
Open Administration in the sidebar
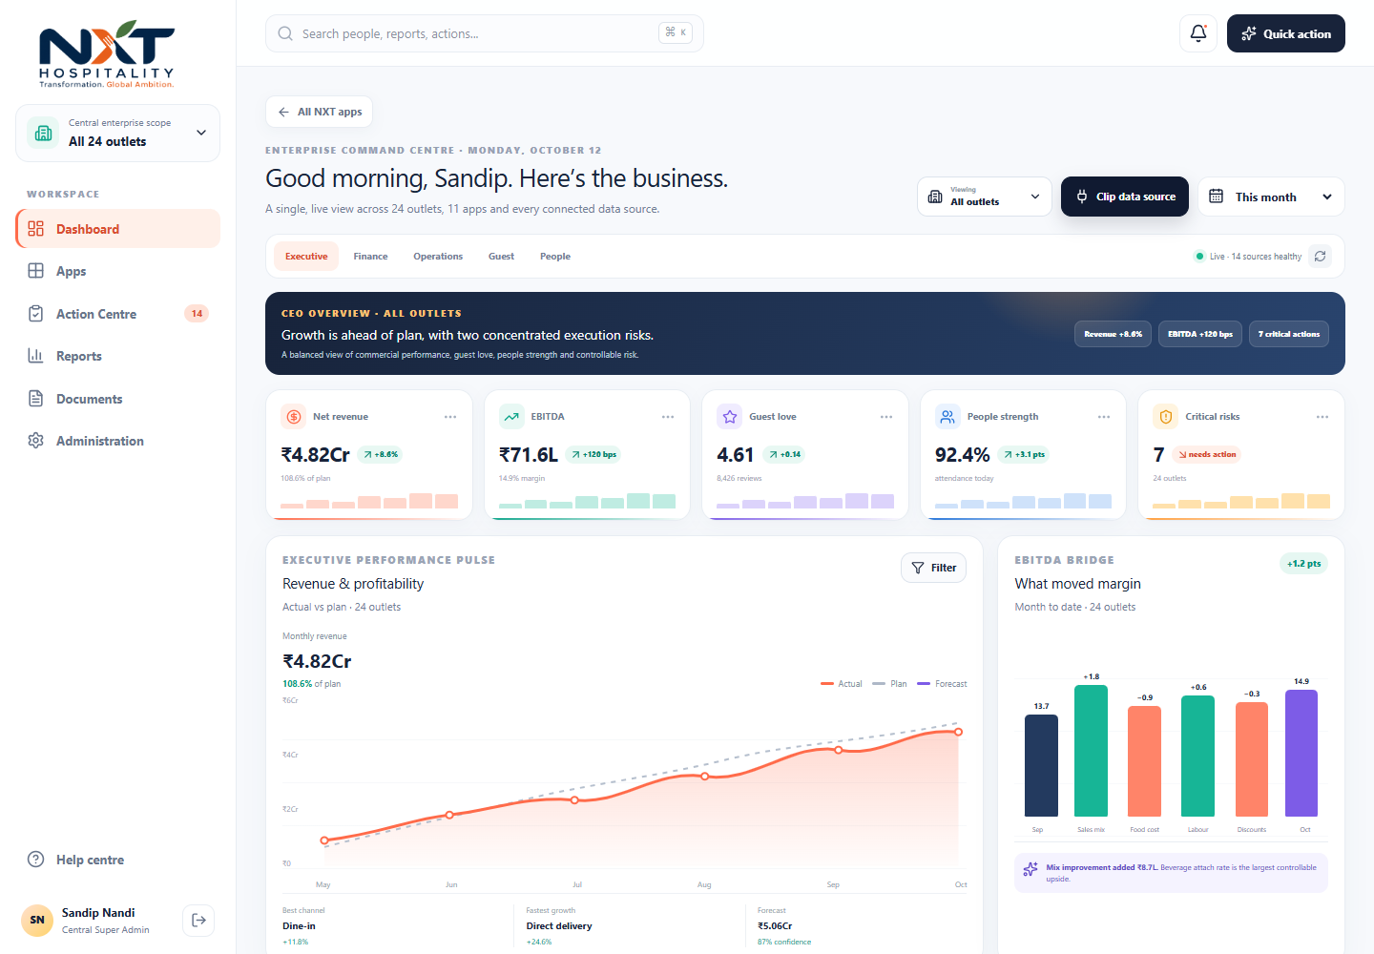point(117,441)
